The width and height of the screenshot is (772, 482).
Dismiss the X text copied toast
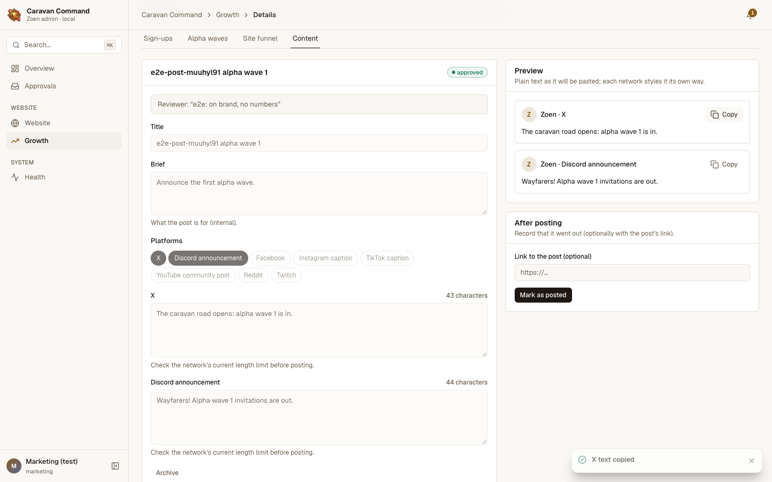click(752, 461)
